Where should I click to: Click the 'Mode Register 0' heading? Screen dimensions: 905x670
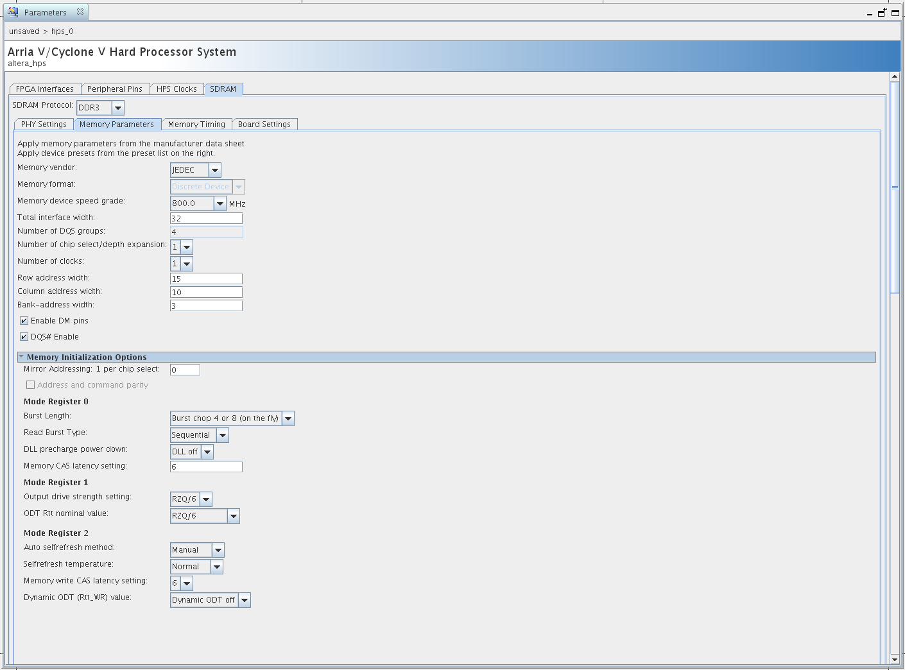(56, 402)
